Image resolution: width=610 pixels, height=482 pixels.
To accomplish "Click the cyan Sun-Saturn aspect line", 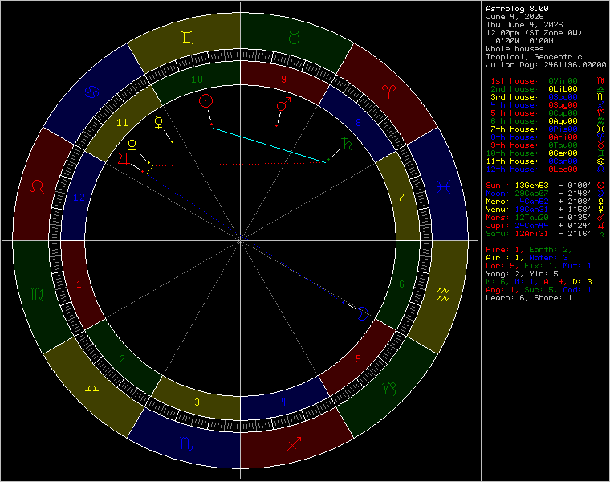I will 269,145.
